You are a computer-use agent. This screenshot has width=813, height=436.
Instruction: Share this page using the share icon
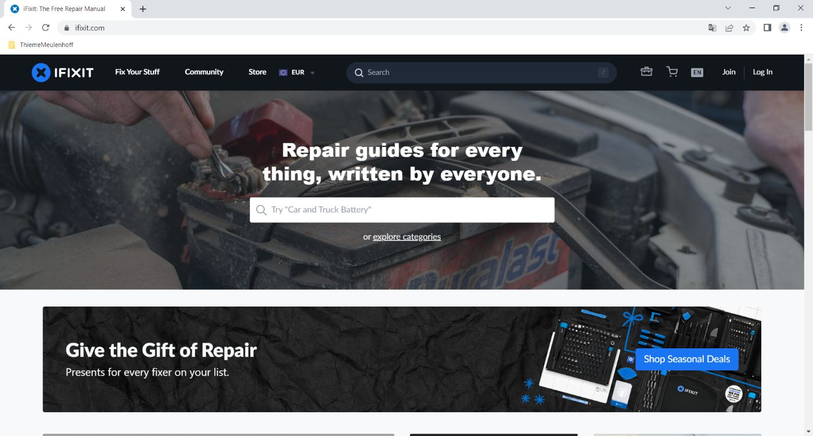pos(729,28)
